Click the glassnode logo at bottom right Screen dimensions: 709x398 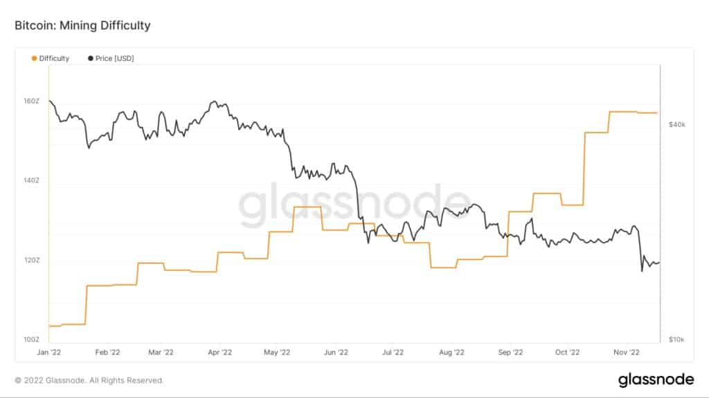tap(656, 379)
